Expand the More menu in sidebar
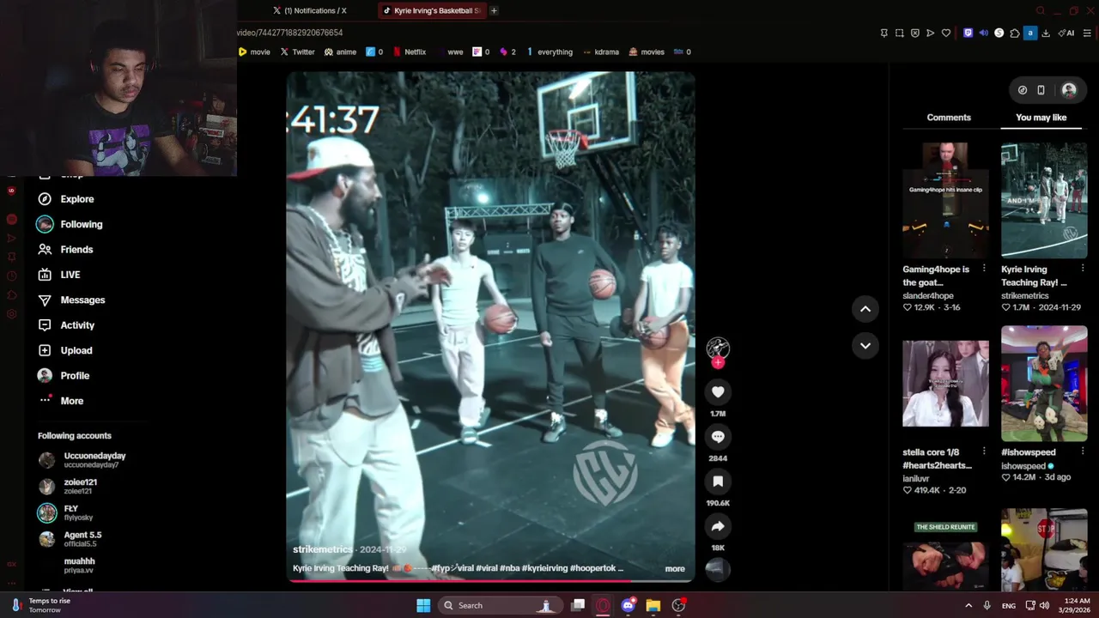Viewport: 1099px width, 618px height. (x=60, y=401)
